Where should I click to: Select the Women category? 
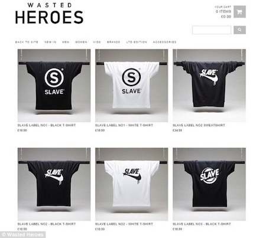(x=81, y=42)
